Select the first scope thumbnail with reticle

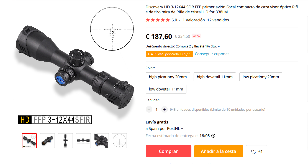pos(29,141)
